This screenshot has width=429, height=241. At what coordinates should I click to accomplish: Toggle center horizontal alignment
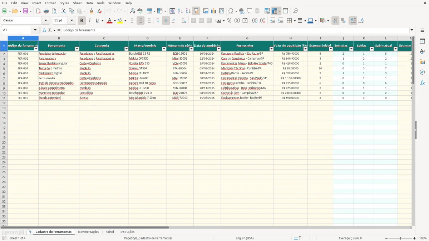[x=140, y=21]
